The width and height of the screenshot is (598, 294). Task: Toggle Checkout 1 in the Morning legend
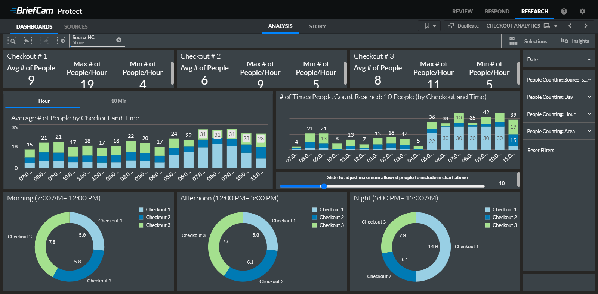point(154,209)
